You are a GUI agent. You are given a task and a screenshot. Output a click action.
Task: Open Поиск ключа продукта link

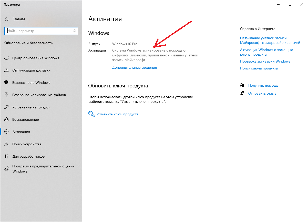(x=259, y=68)
